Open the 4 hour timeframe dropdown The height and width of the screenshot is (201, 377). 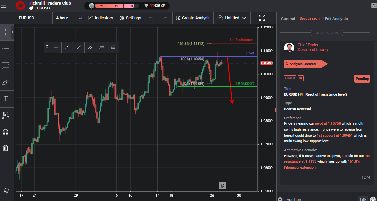tap(69, 18)
